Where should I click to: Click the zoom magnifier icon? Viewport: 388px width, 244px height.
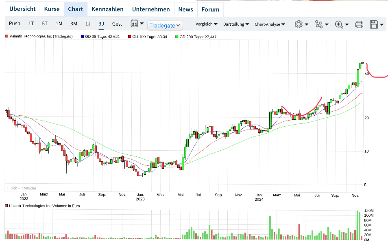pyautogui.click(x=339, y=24)
